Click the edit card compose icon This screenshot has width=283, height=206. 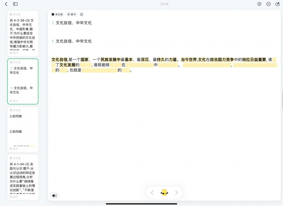[278, 4]
